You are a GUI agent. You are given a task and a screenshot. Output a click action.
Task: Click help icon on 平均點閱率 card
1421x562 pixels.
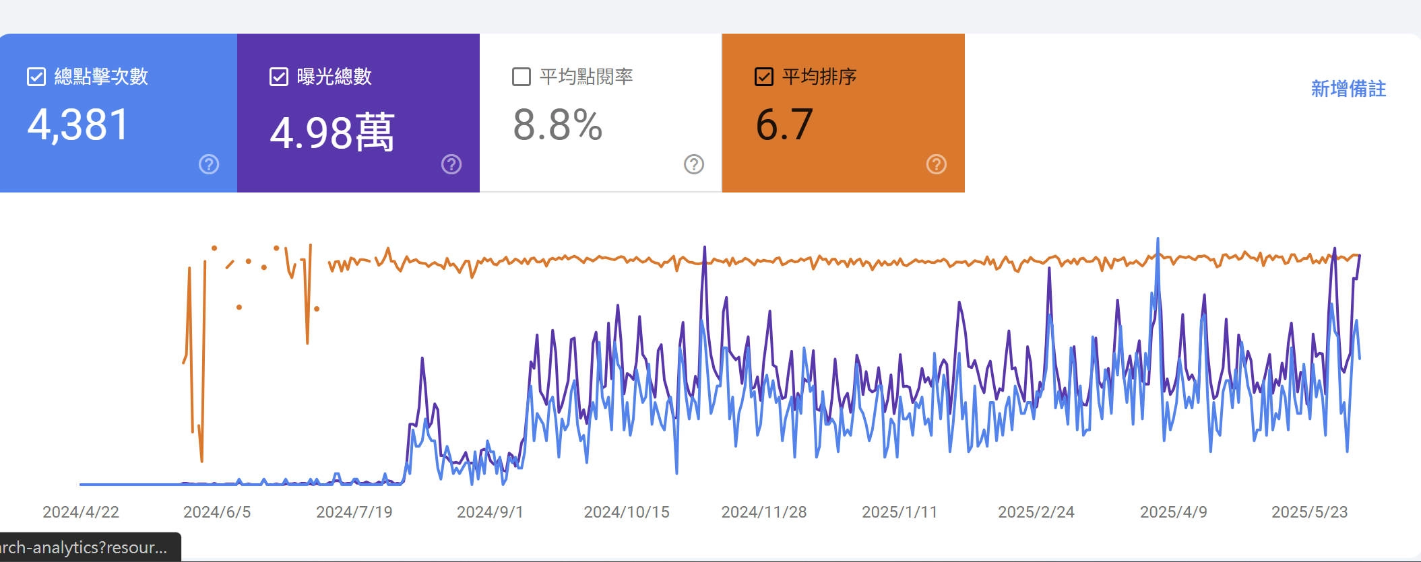coord(694,164)
